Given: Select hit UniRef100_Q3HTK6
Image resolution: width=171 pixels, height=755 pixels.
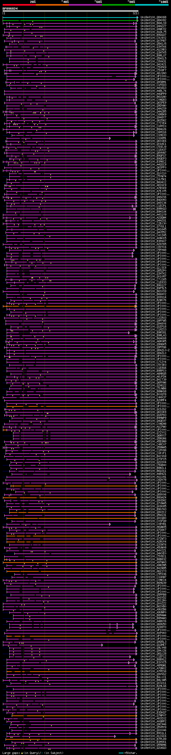Looking at the screenshot, I should click(153, 47).
